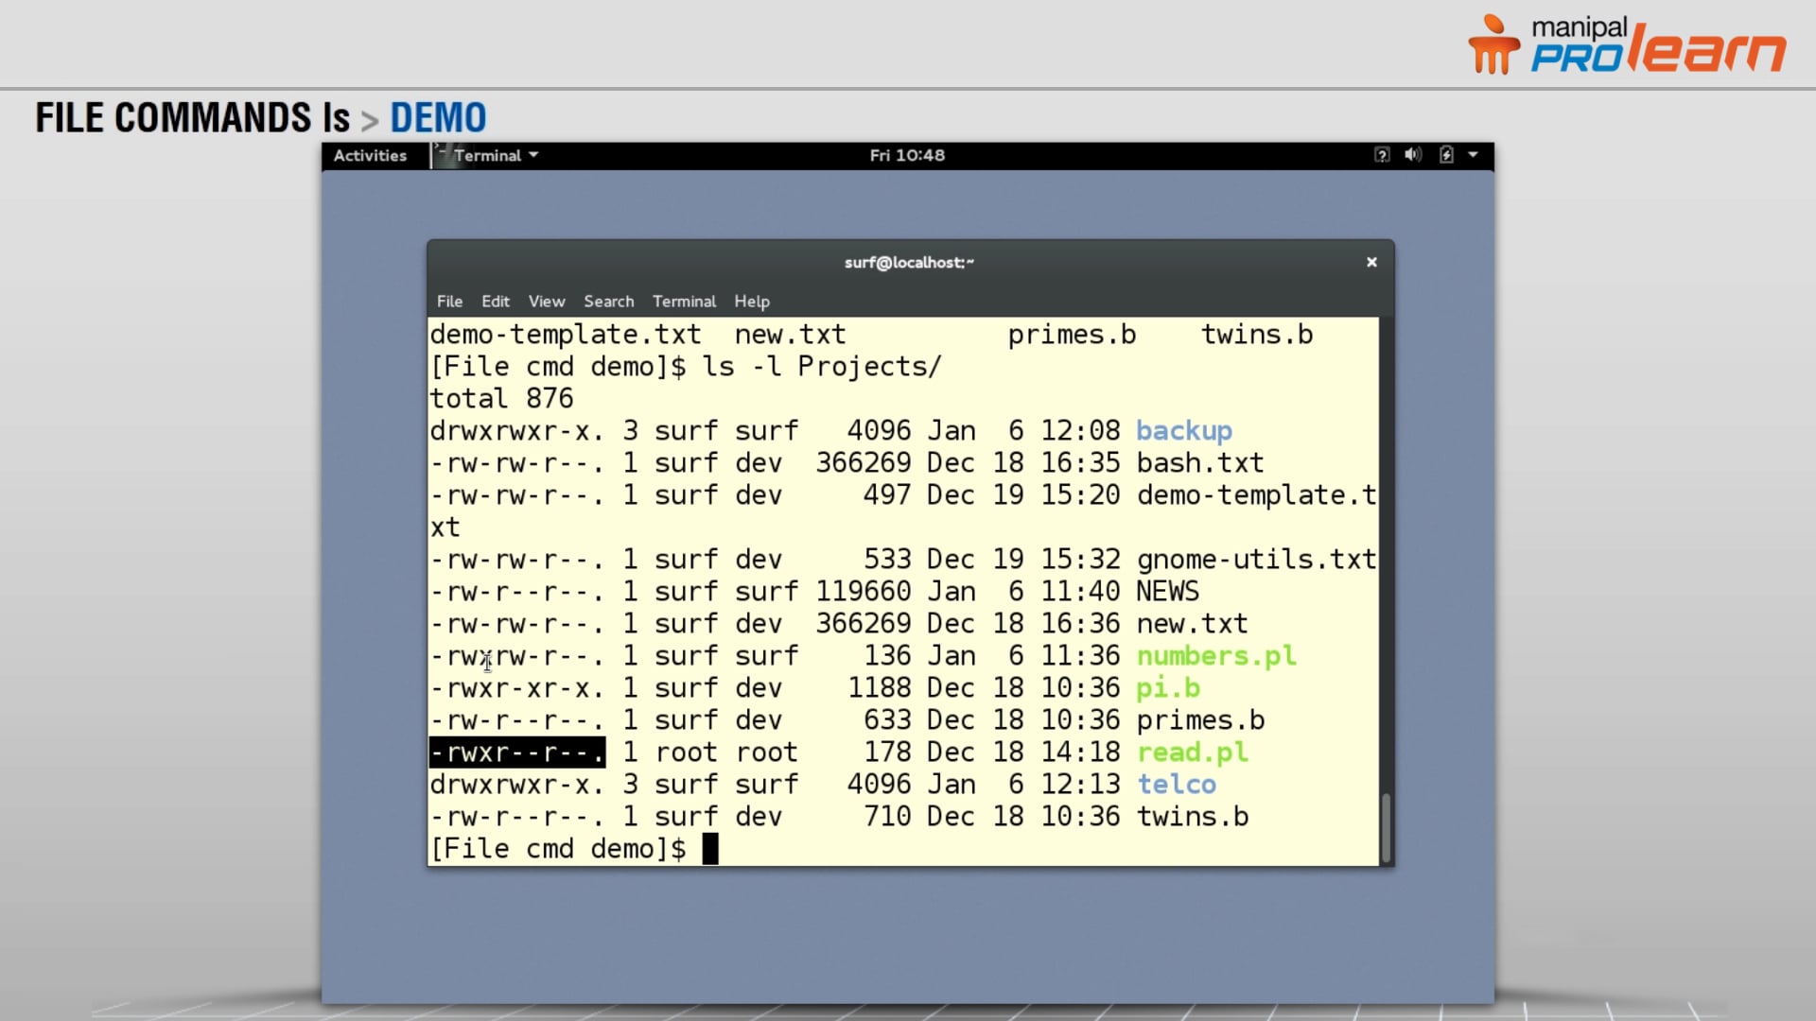The height and width of the screenshot is (1021, 1816).
Task: Mute sound via the volume speaker icon
Action: coord(1413,155)
